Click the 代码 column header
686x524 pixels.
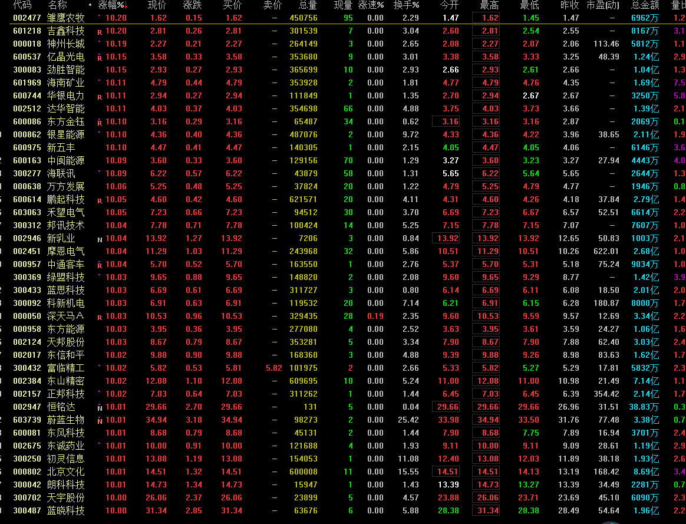22,5
